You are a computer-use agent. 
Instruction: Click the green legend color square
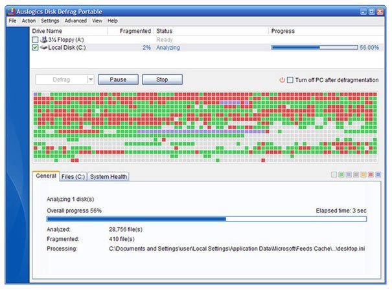coord(341,174)
